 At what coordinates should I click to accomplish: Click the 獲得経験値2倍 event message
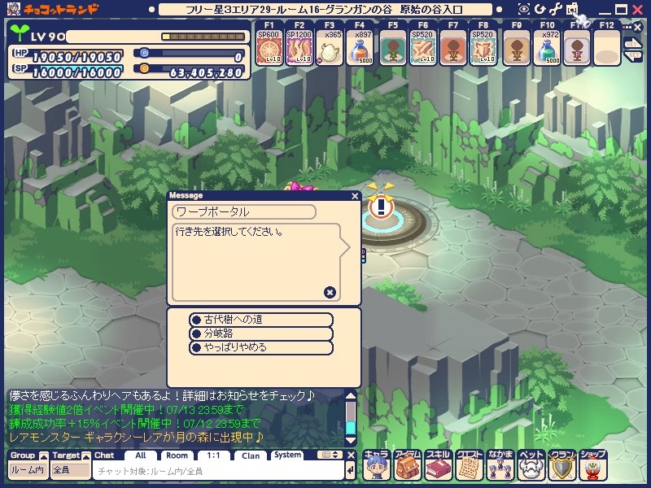126,410
